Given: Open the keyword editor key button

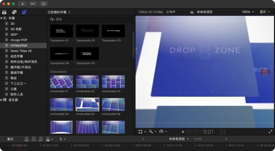Looking at the screenshot, I should click(33, 4).
